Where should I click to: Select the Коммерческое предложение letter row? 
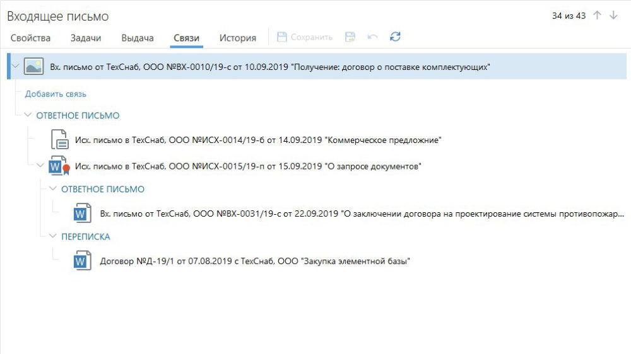point(257,140)
